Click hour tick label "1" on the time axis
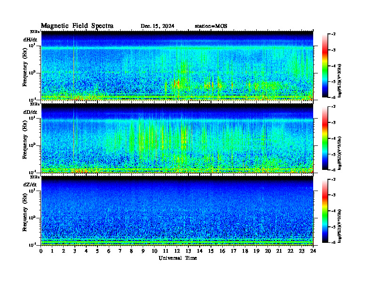The image size is (373, 288). tap(52, 251)
